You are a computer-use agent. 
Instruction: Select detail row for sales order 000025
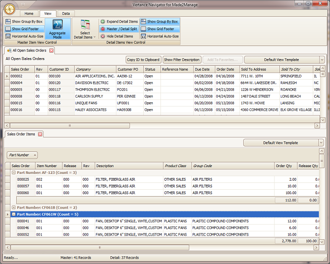[x=168, y=179]
